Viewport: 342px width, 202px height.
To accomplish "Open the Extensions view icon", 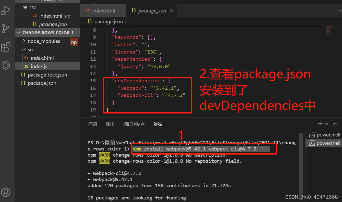I will (x=6, y=47).
